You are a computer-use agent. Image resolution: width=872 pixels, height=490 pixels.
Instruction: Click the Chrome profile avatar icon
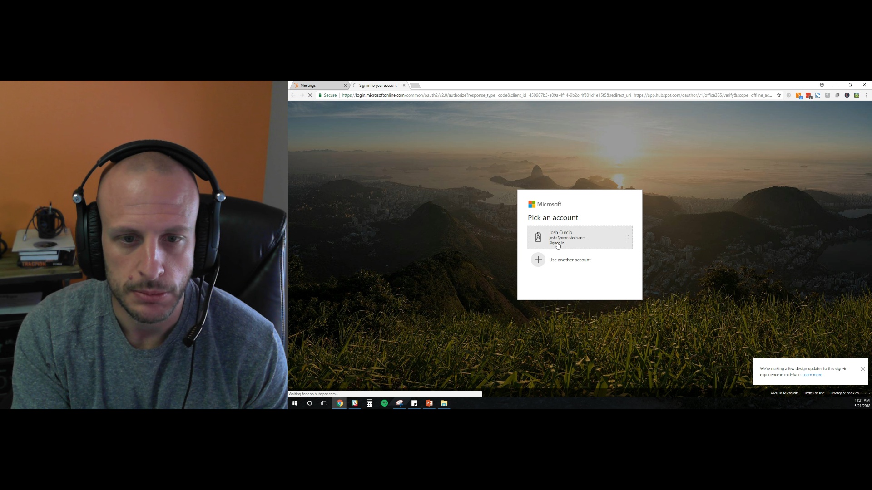(822, 85)
